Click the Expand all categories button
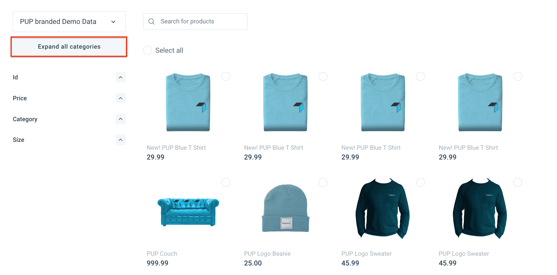Viewport: 557px width, 275px height. 69,47
